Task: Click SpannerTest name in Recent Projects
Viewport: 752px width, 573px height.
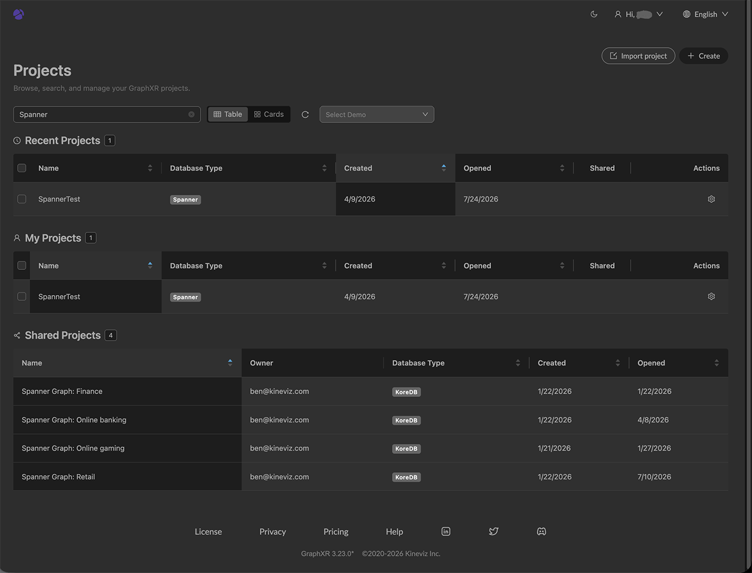Action: 59,199
